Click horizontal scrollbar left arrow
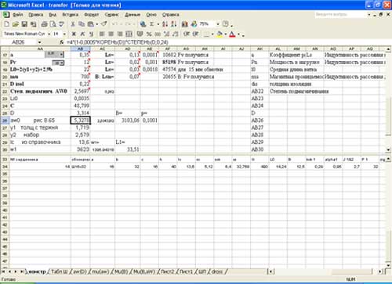This screenshot has height=284, width=392. 271,271
